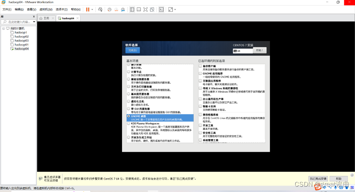This screenshot has width=355, height=192.
Task: Switch to Unity mode
Action: pos(152,9)
